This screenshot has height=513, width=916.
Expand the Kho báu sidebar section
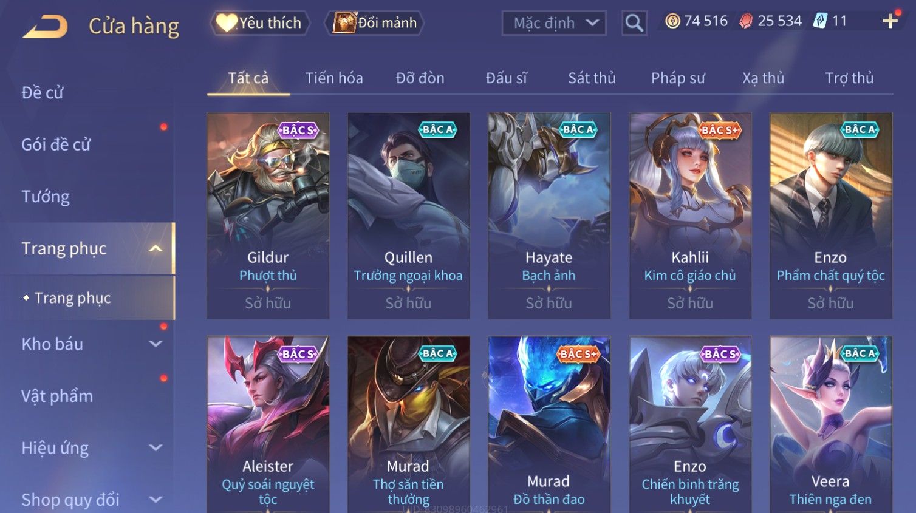(x=156, y=344)
